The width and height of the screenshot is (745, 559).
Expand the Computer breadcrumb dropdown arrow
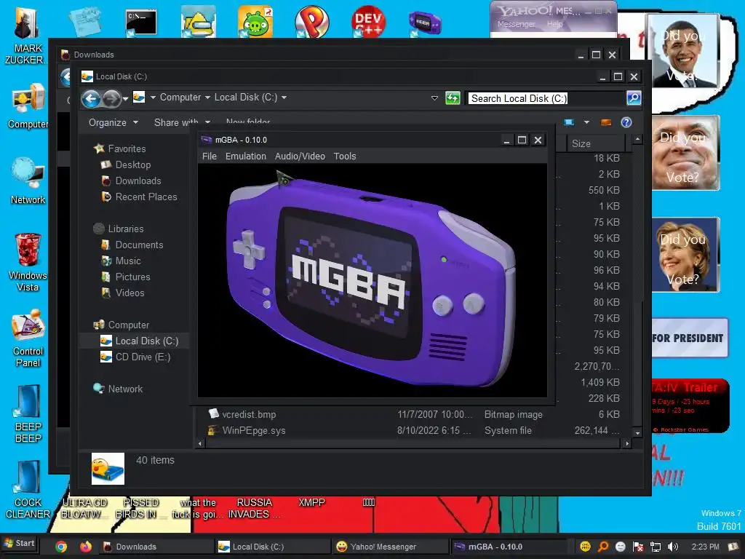tap(207, 98)
